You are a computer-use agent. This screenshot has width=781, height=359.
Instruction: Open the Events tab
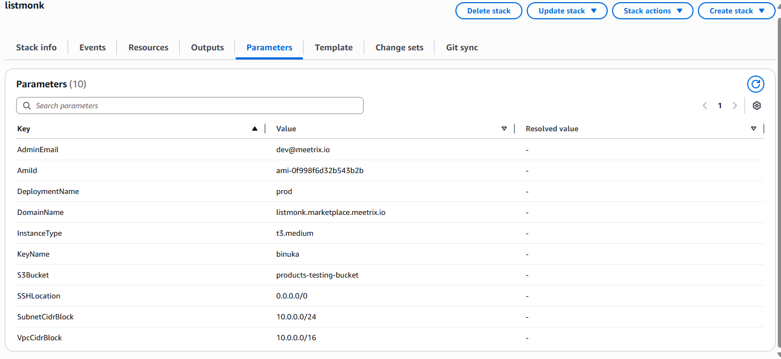point(92,47)
